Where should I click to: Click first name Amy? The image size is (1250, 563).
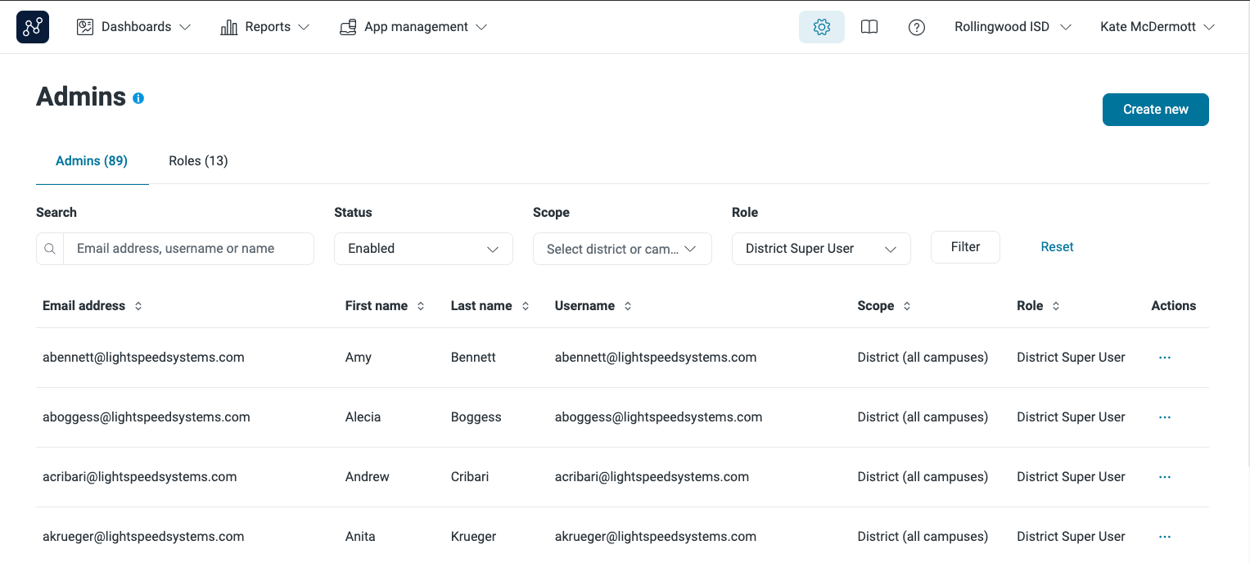click(x=359, y=358)
